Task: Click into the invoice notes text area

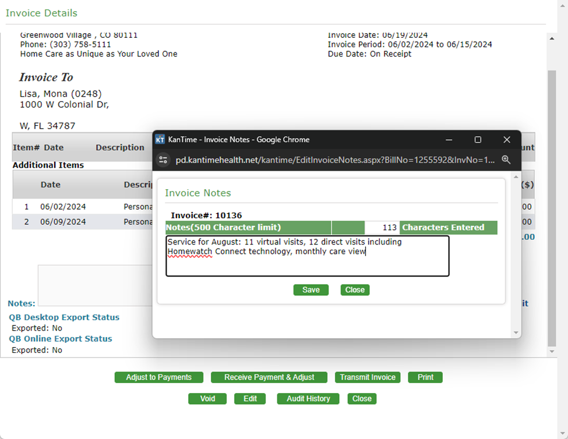Action: [307, 262]
